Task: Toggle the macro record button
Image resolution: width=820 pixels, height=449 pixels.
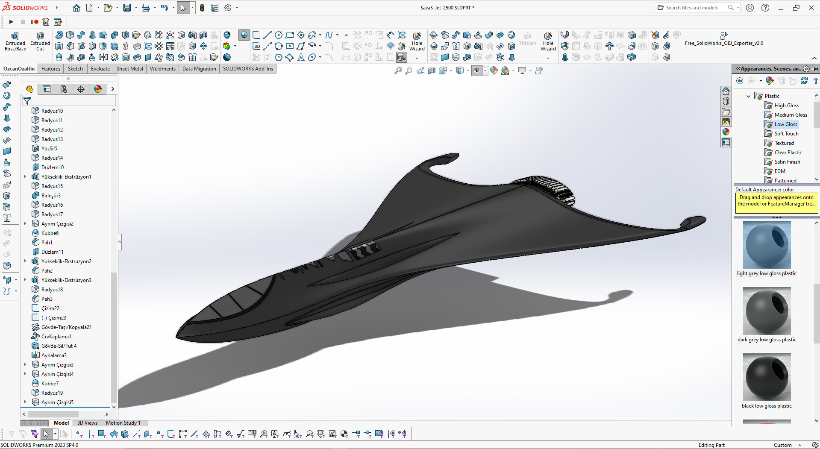Action: point(34,22)
